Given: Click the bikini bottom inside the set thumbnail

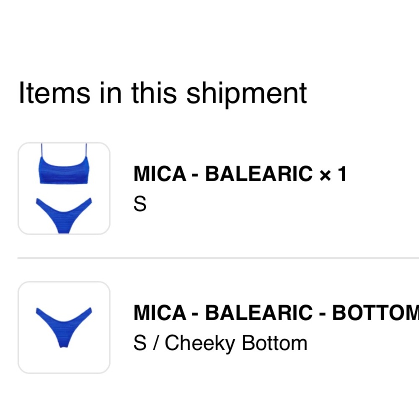Looking at the screenshot, I should (x=64, y=212).
